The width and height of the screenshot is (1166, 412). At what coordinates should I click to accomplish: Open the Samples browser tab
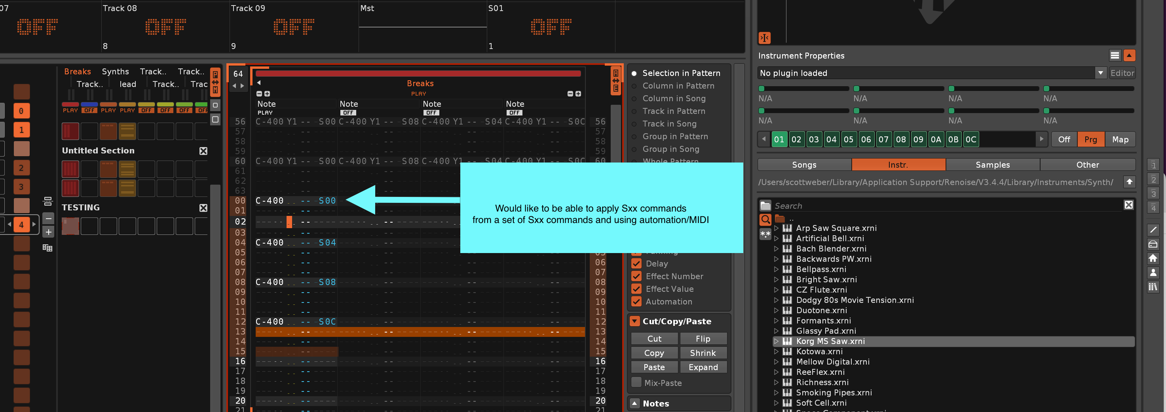click(x=992, y=164)
